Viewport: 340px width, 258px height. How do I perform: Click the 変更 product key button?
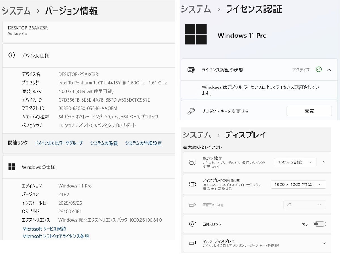tap(309, 111)
